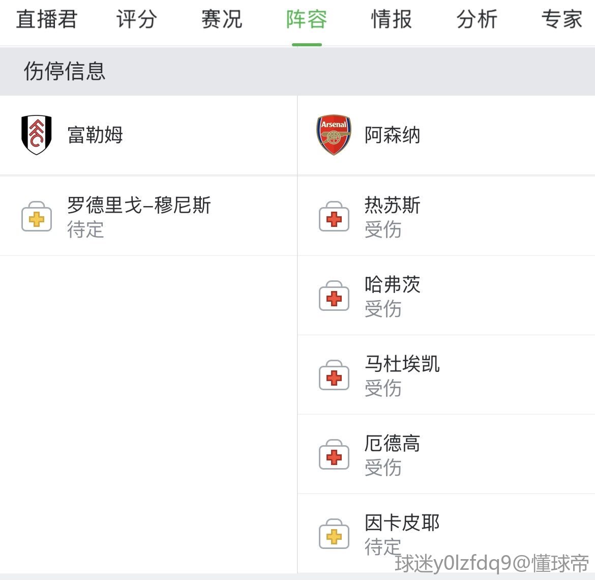The width and height of the screenshot is (595, 580).
Task: Click the Fulham club crest icon
Action: 37,135
